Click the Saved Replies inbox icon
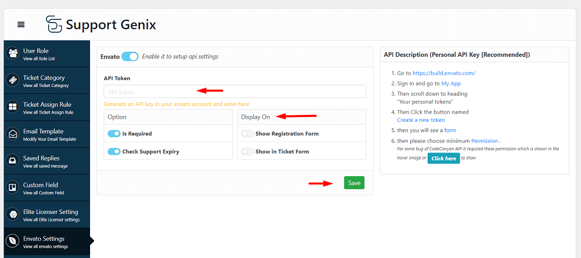581x258 pixels. coord(13,161)
